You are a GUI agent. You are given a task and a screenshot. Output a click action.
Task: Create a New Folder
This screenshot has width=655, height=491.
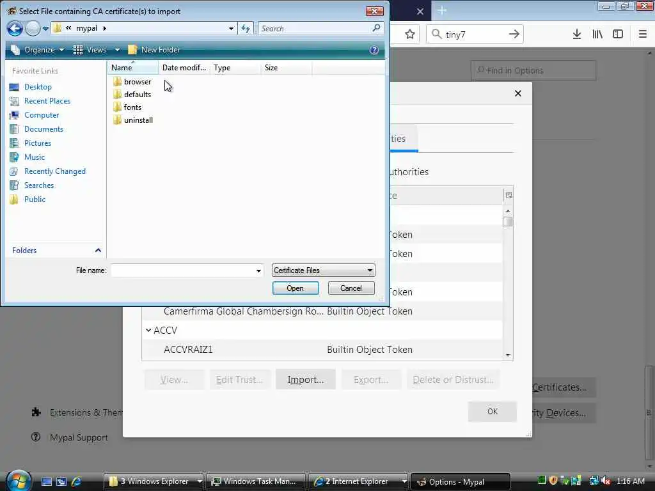pos(154,50)
